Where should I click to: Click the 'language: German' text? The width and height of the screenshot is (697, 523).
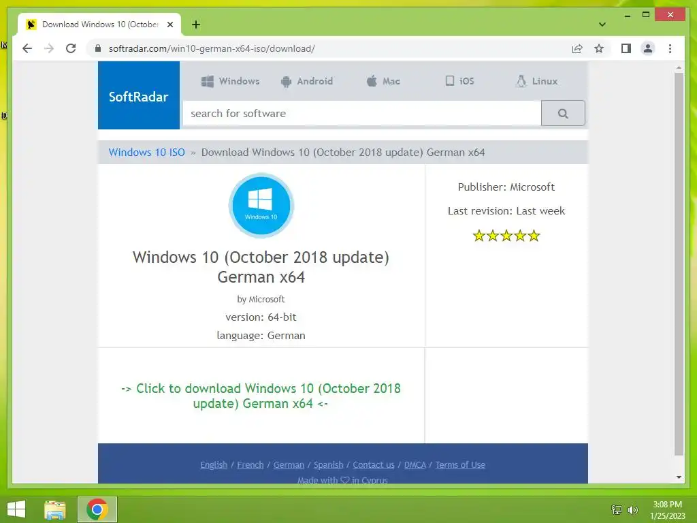(x=261, y=335)
